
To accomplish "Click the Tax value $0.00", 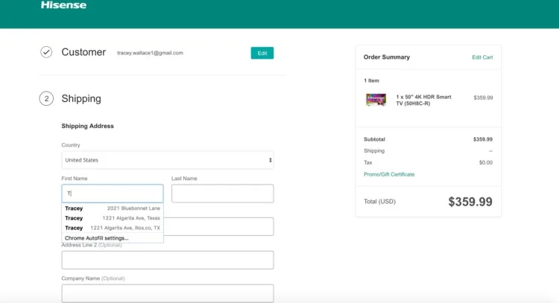I will click(x=485, y=163).
